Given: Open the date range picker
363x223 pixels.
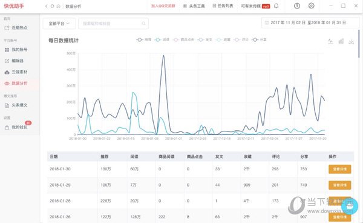Looking at the screenshot, I should pyautogui.click(x=310, y=22).
